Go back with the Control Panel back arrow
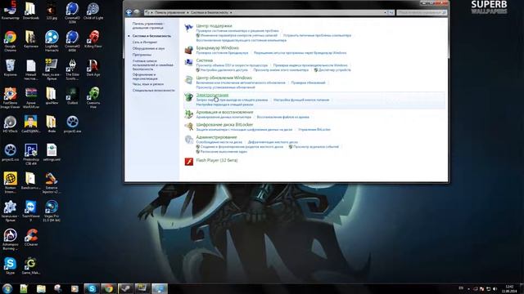Image resolution: width=524 pixels, height=294 pixels. point(129,12)
